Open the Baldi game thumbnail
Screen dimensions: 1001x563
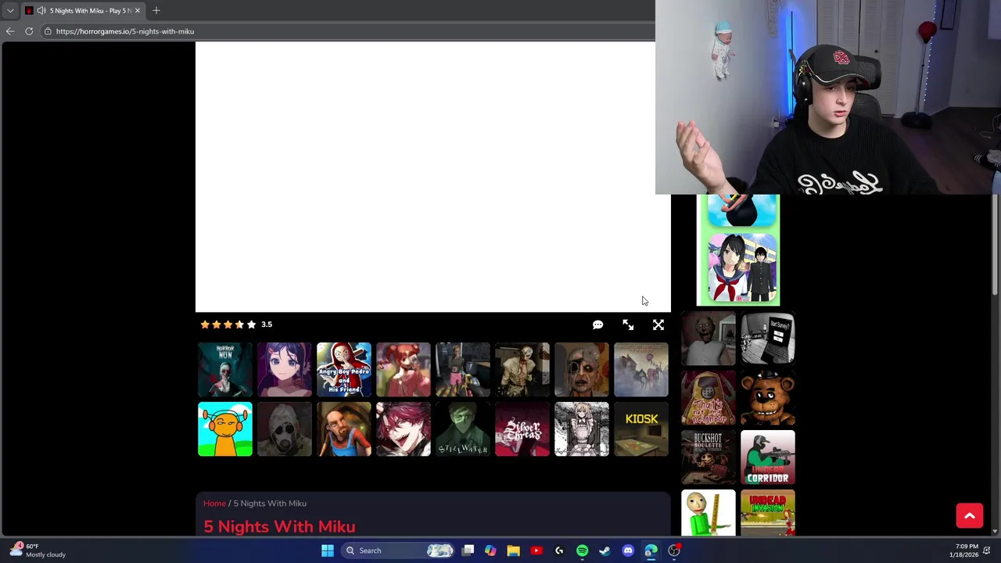click(709, 513)
